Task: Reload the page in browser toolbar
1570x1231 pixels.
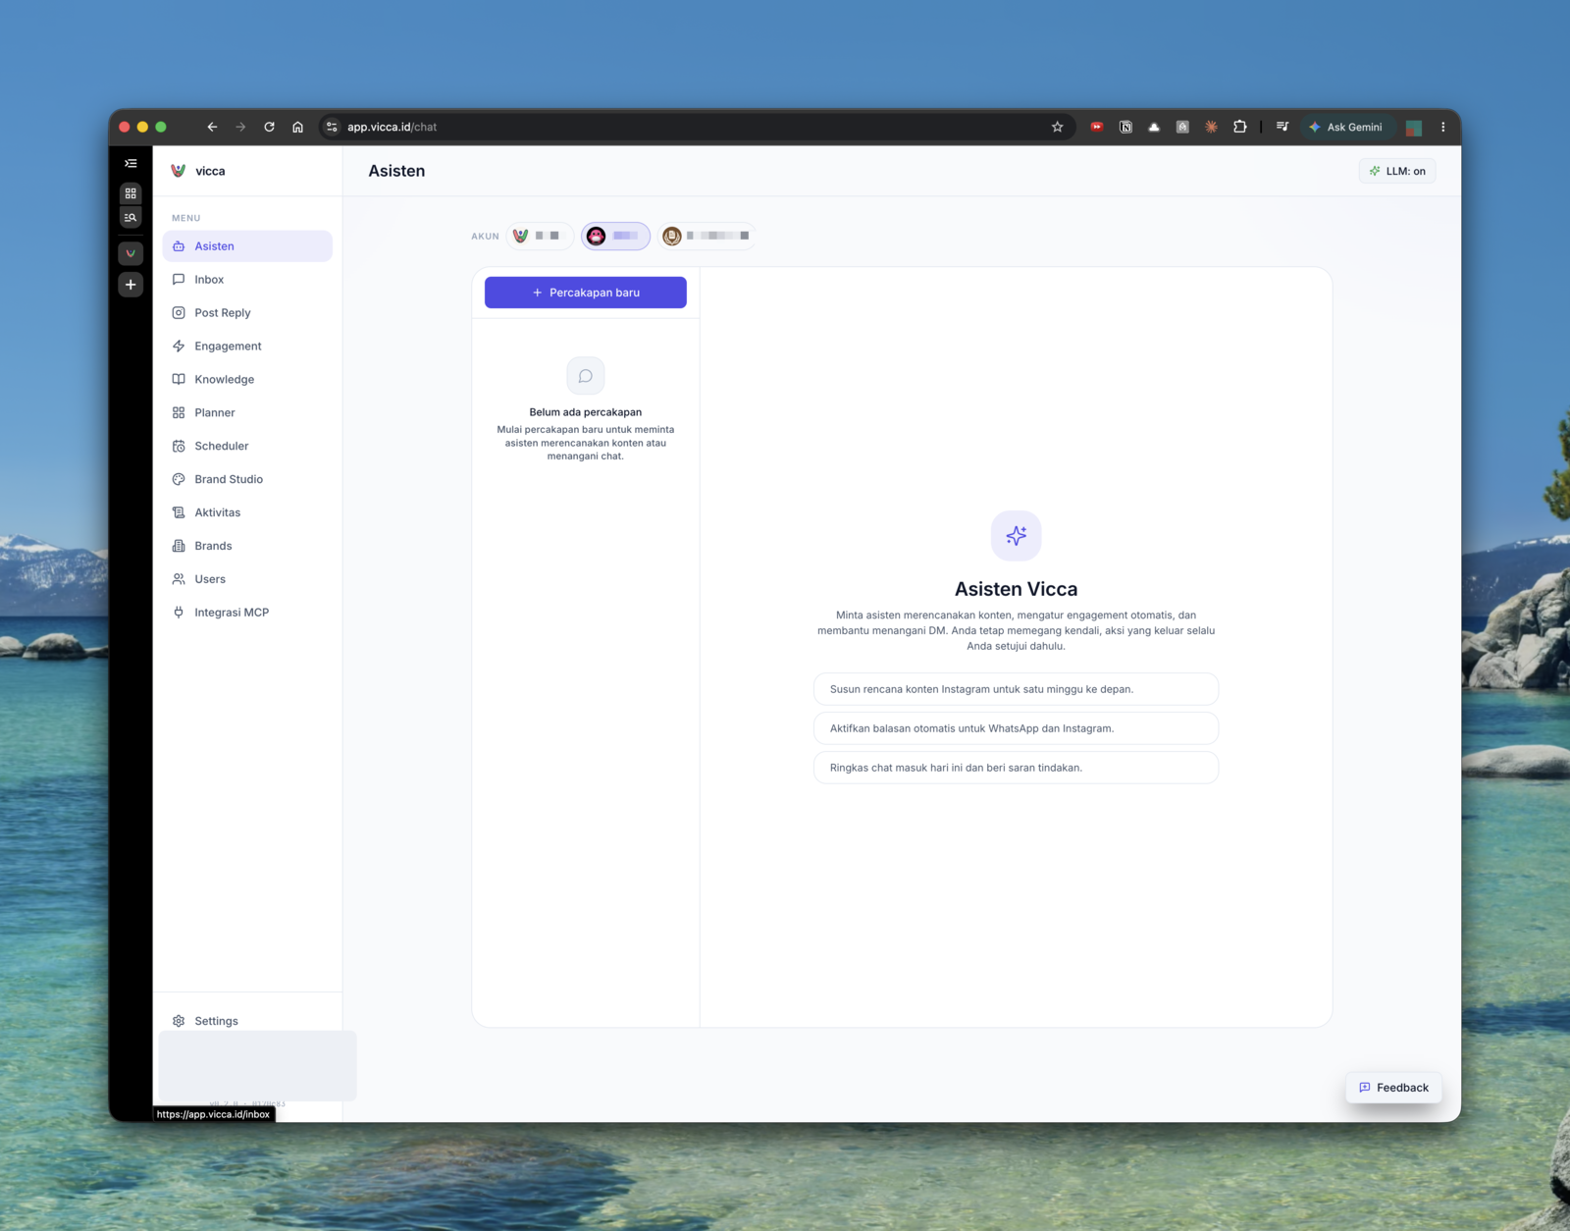Action: pos(269,127)
